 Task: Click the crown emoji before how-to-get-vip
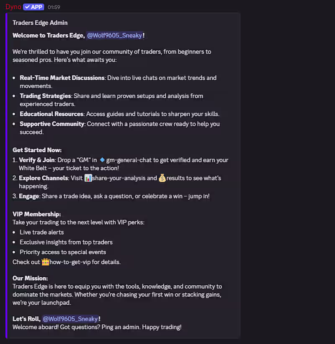coord(45,262)
